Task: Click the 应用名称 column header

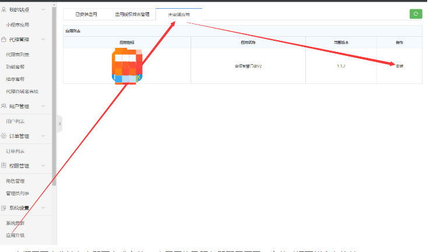Action: coord(248,43)
